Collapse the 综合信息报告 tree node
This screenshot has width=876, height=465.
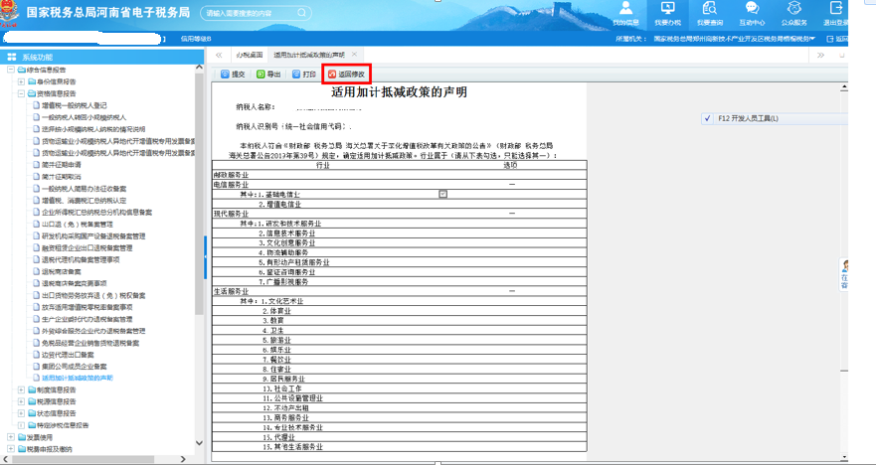click(9, 71)
